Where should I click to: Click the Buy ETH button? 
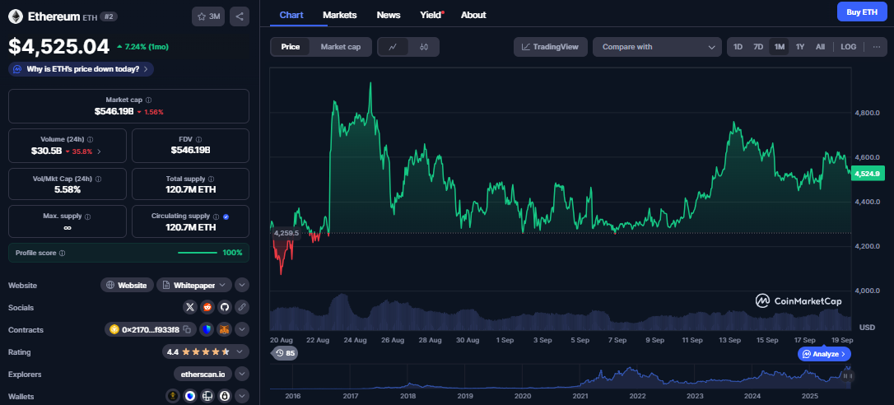tap(862, 12)
